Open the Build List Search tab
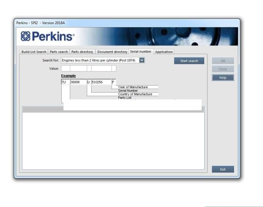 pyautogui.click(x=34, y=52)
